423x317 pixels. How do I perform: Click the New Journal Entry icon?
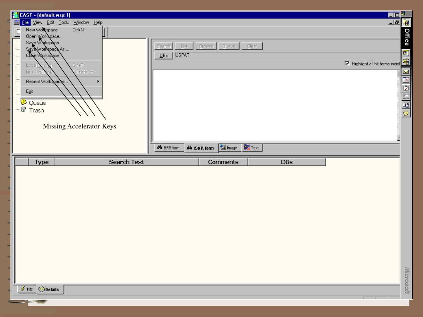406,105
